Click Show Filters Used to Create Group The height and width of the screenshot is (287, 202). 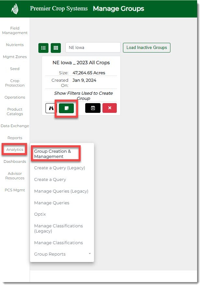(83, 96)
